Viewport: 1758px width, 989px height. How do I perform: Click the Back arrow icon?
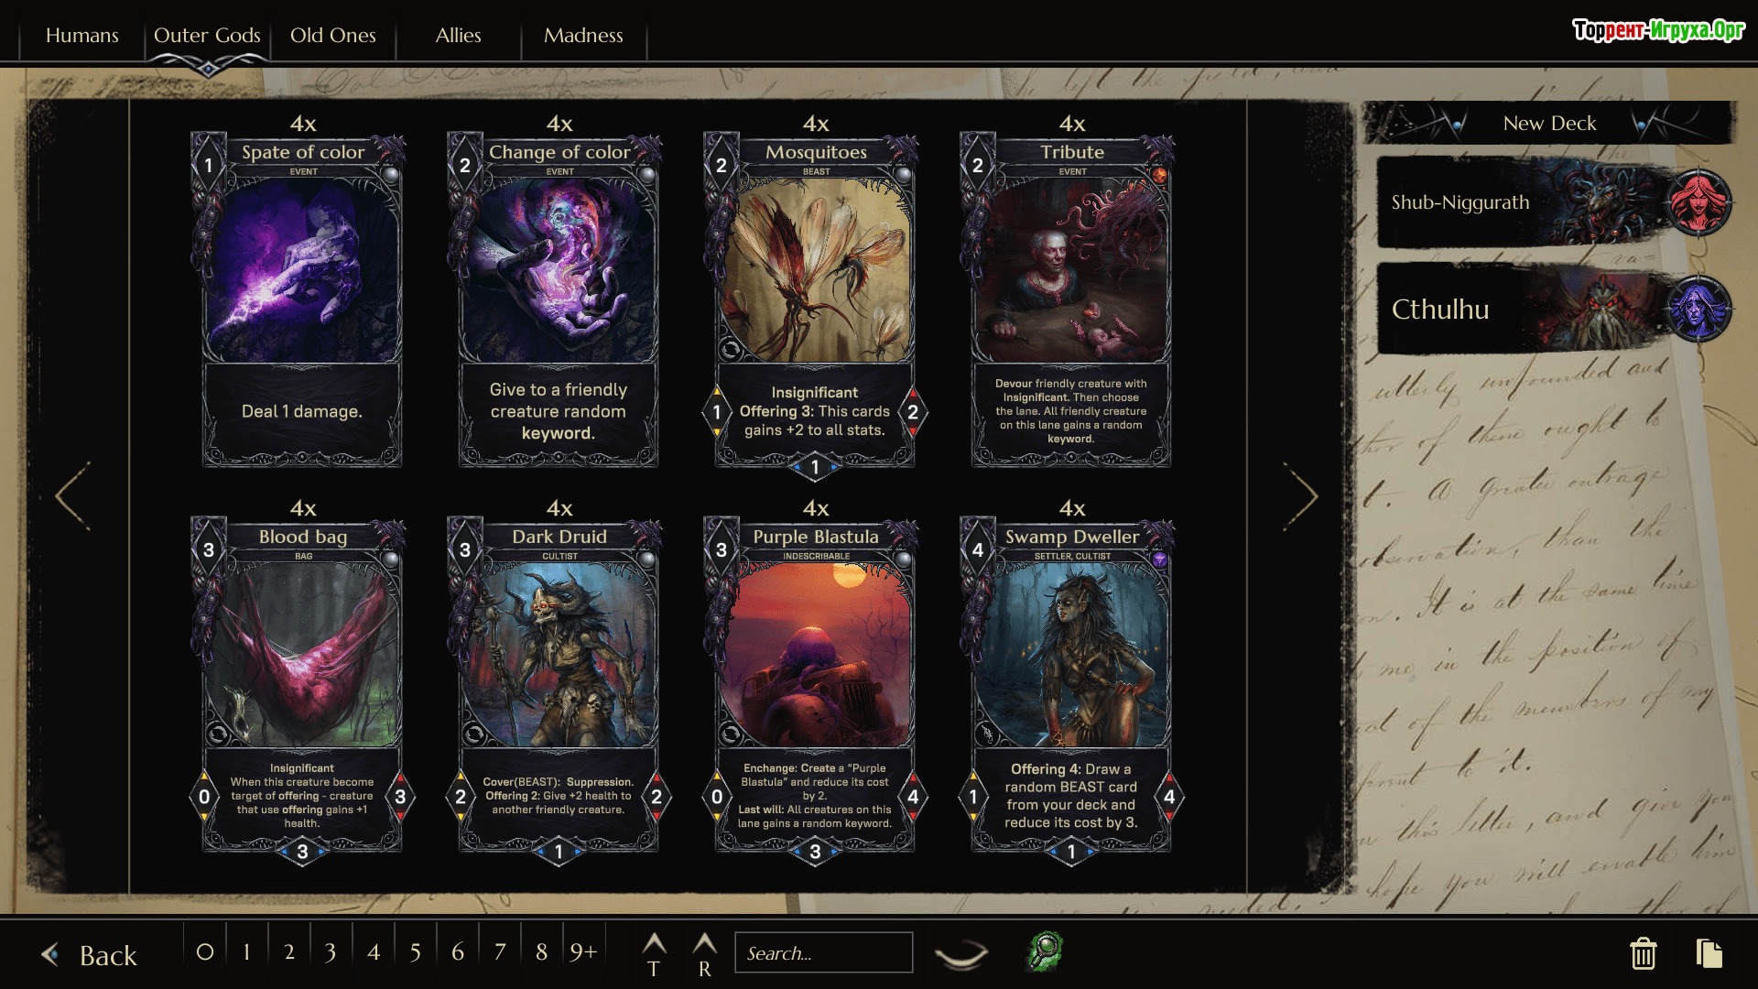(51, 954)
